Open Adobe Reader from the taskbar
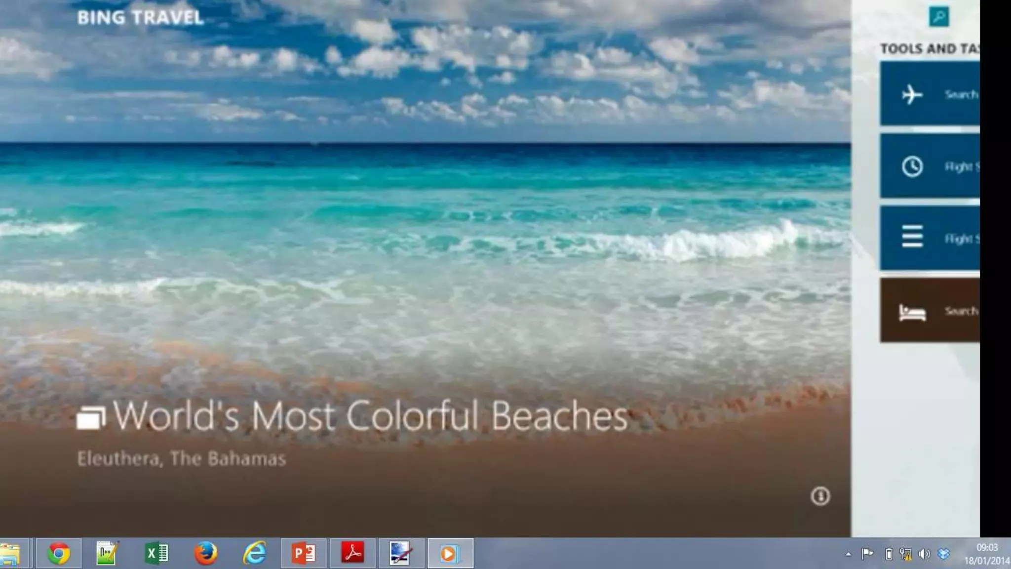 click(x=352, y=553)
